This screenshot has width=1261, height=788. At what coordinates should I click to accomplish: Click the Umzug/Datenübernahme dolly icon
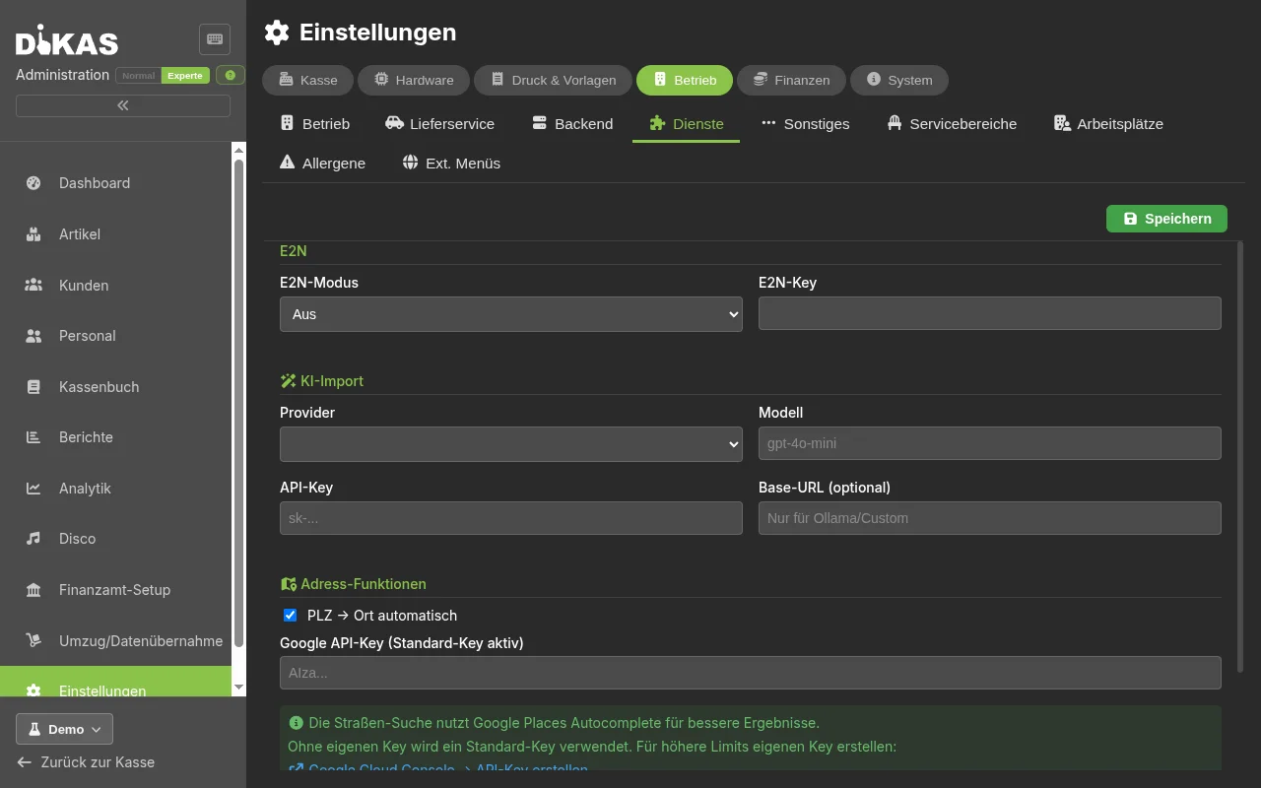[x=33, y=641]
